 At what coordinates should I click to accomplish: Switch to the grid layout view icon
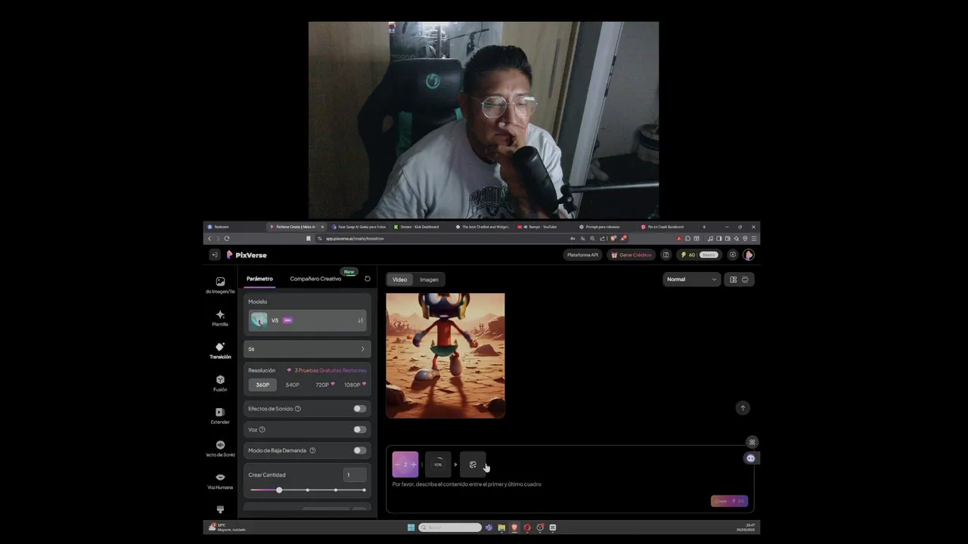[733, 280]
